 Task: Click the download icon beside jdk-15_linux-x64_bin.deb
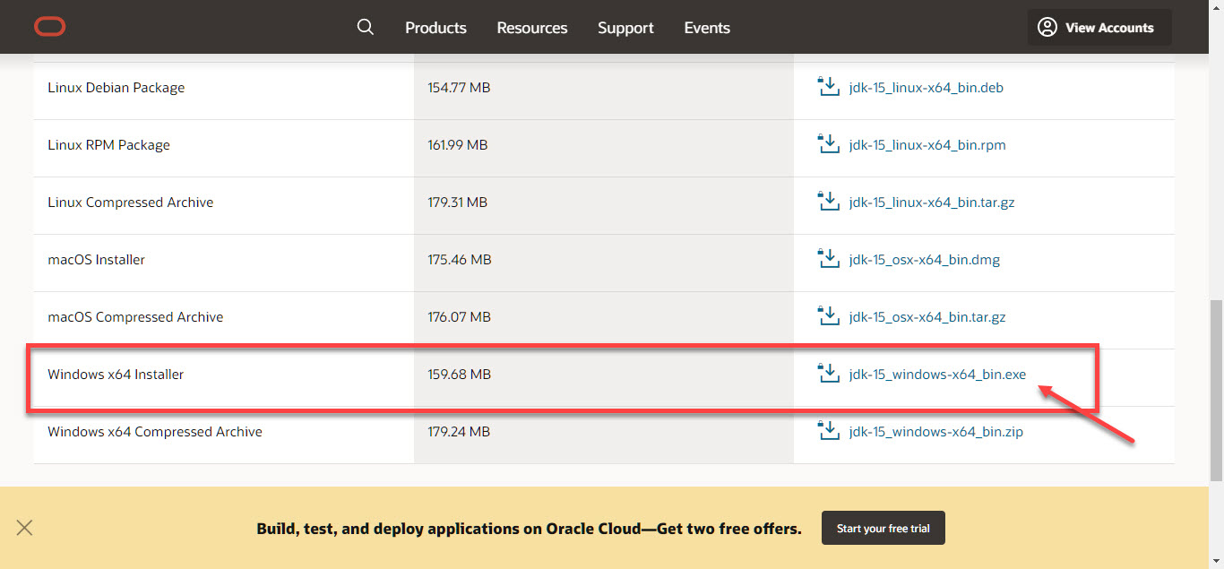coord(828,88)
